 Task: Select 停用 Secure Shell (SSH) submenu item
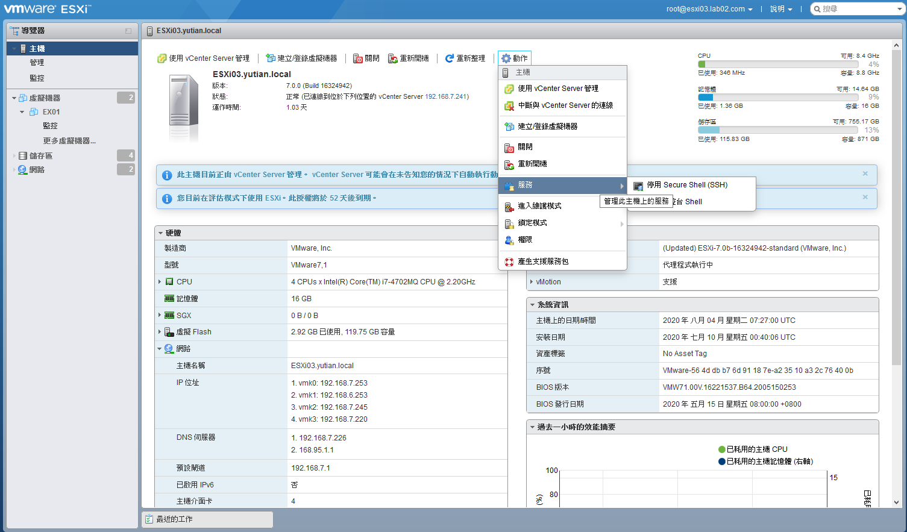coord(691,185)
